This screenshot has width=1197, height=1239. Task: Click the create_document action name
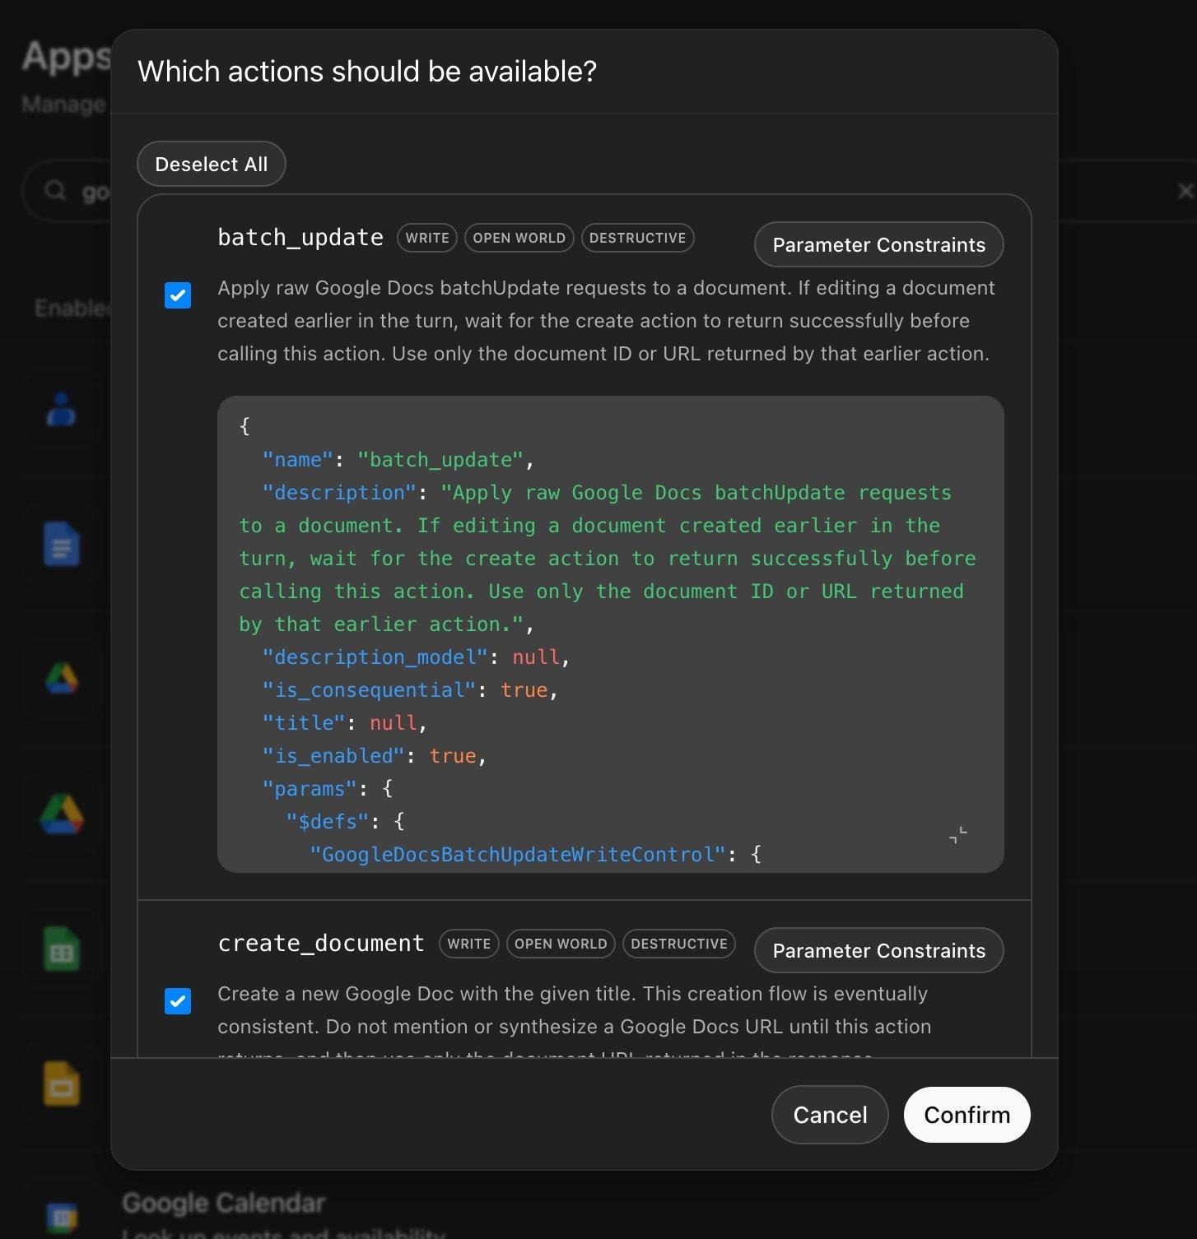pyautogui.click(x=321, y=944)
